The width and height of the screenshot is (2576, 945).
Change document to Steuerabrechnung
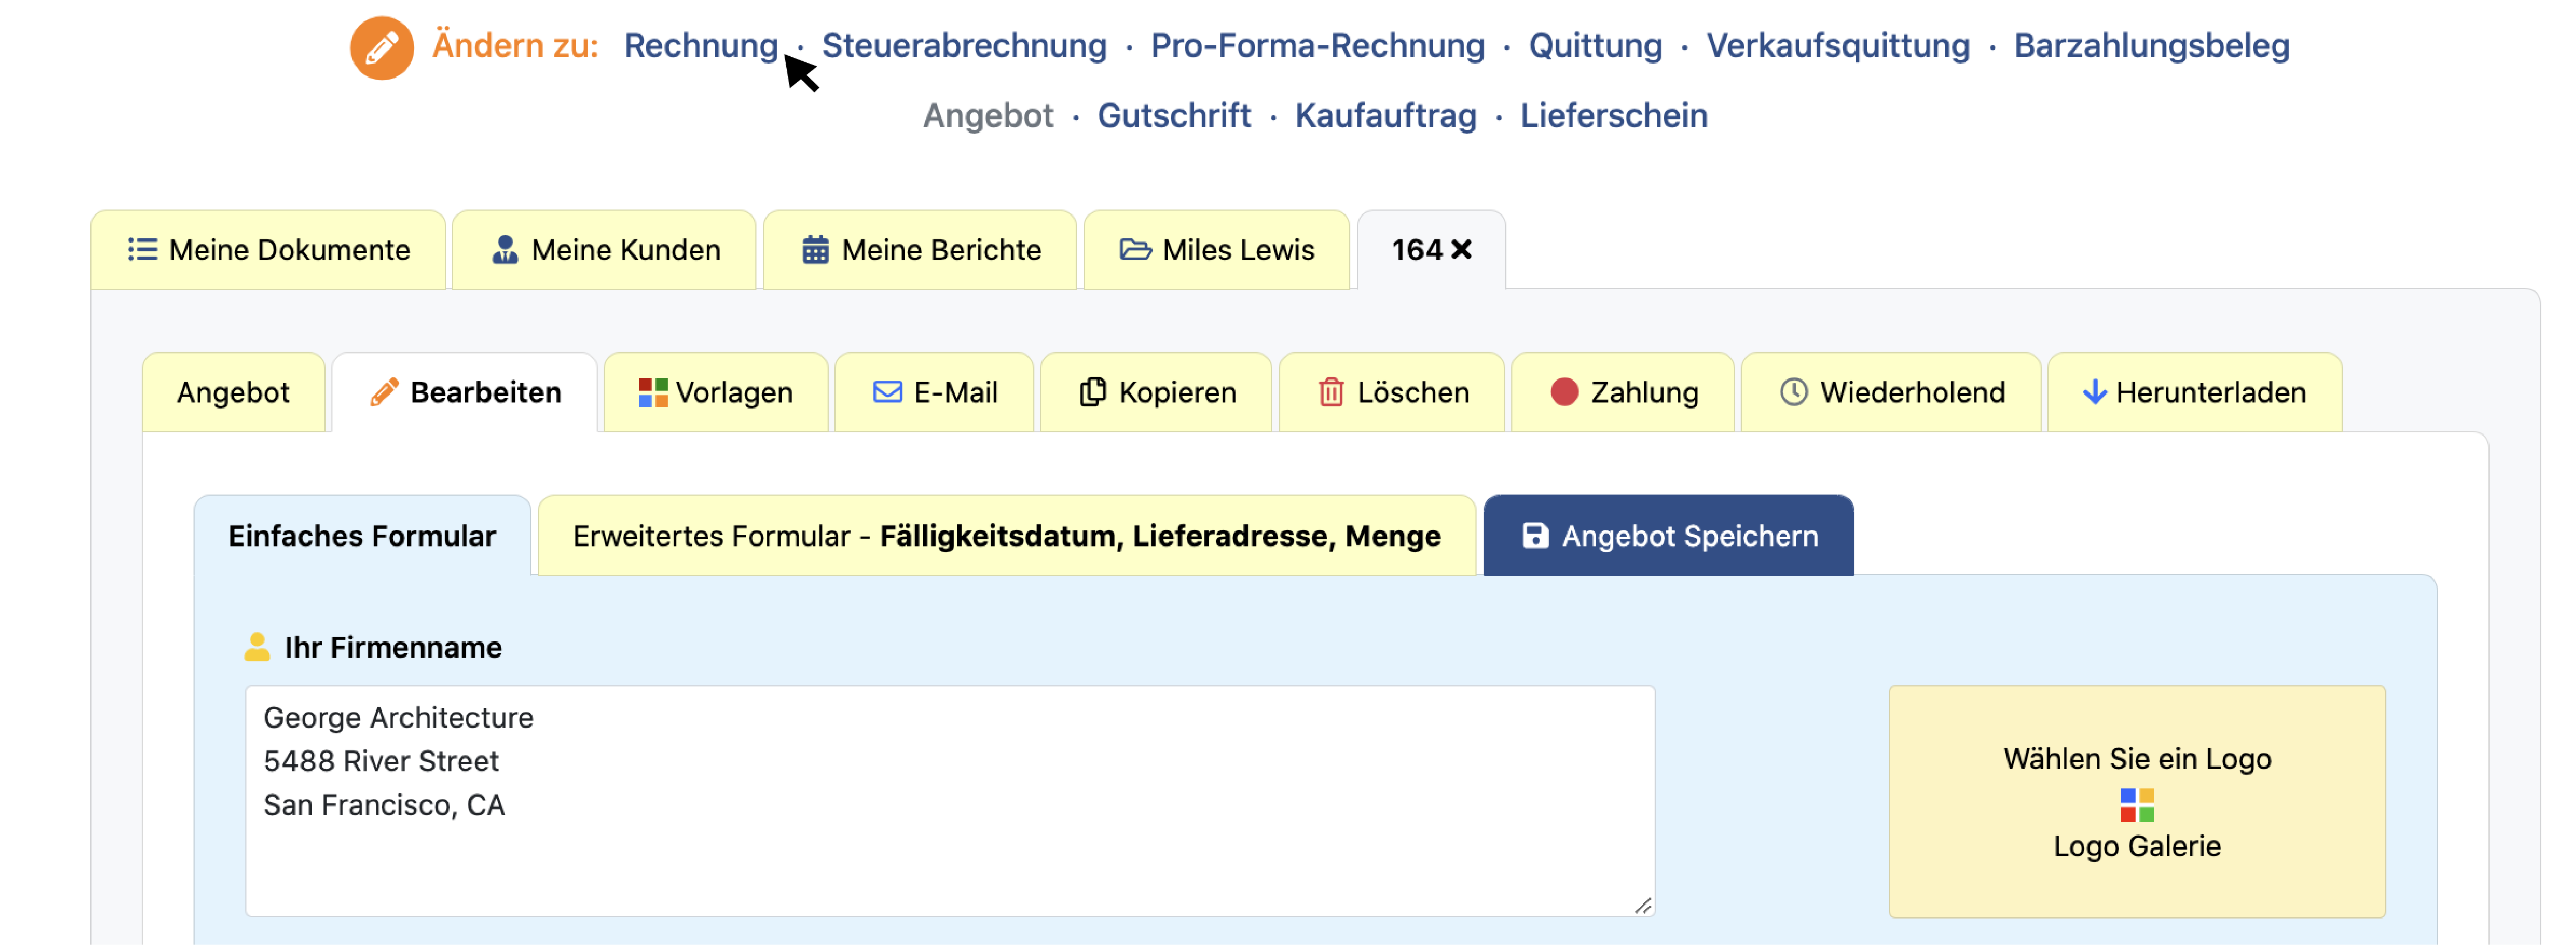pos(964,46)
